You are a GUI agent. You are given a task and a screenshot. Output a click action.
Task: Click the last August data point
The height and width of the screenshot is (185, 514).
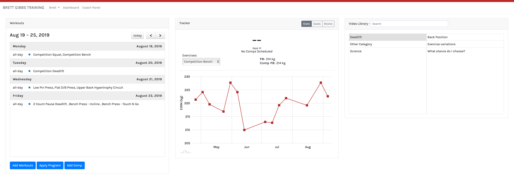coord(328,96)
